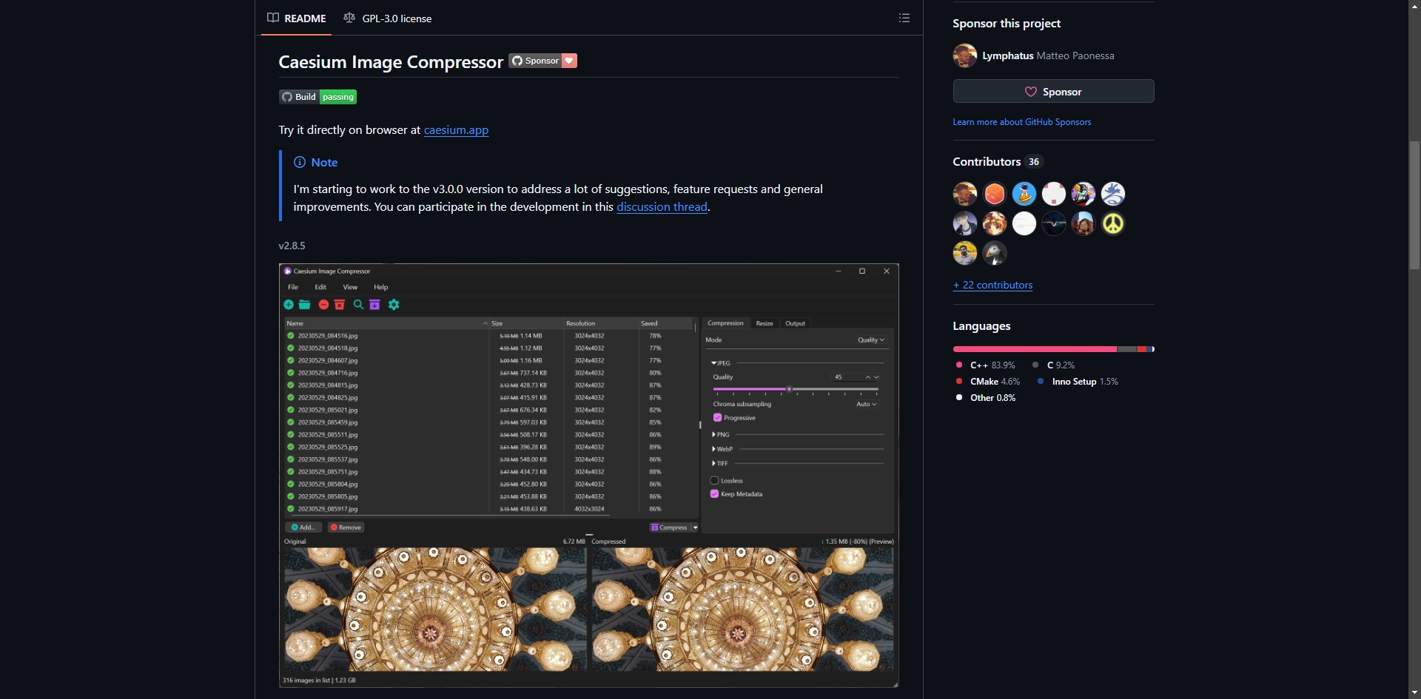The width and height of the screenshot is (1421, 699).
Task: Click the Name column header in Caesium file list
Action: 386,323
